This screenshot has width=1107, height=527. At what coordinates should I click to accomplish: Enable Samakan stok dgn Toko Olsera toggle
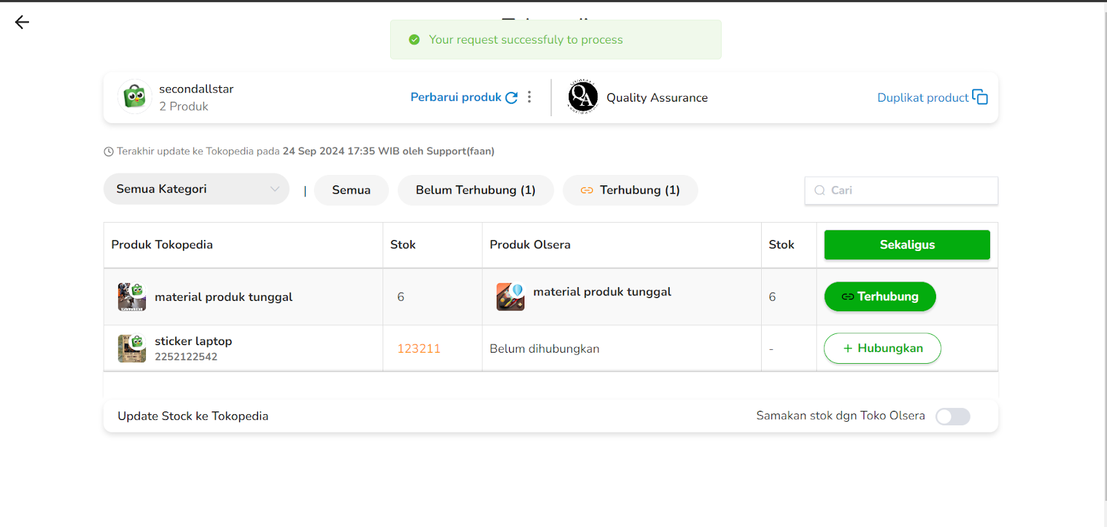coord(953,416)
